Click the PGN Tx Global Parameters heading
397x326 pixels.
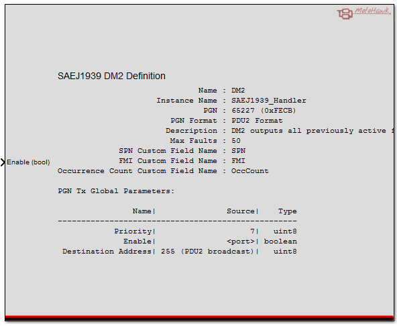(116, 191)
